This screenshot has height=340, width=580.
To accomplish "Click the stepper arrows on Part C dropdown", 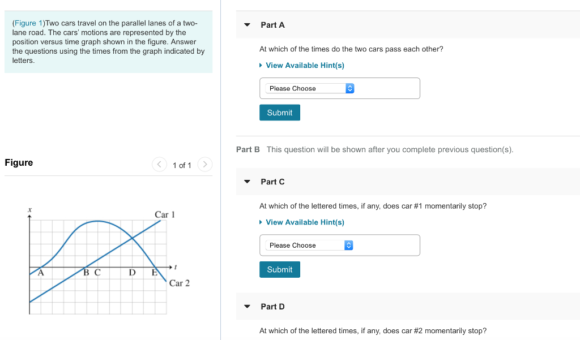I will click(348, 245).
